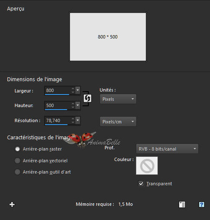
Task: Select Arrière-plan outil d'art radio button
Action: click(x=17, y=172)
